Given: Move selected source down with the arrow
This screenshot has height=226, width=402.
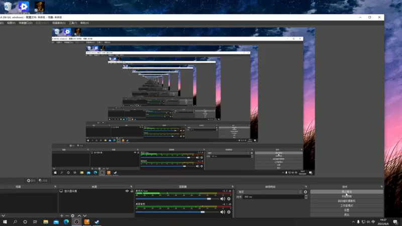Looking at the screenshot, I should tap(85, 216).
